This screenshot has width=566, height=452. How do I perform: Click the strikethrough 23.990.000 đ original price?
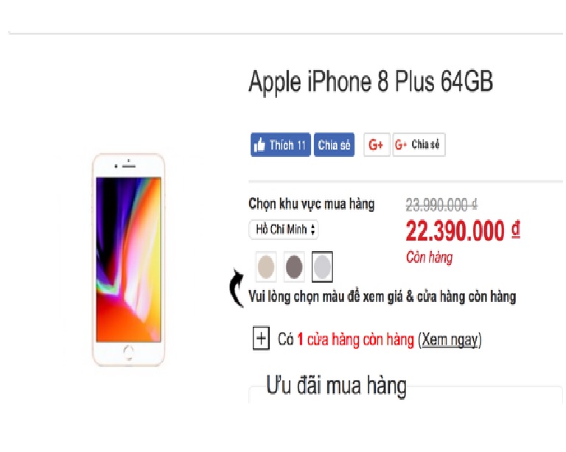(442, 205)
